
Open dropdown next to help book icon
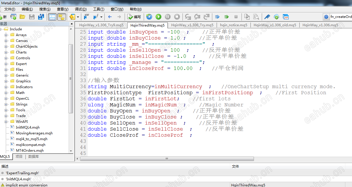click(x=78, y=17)
